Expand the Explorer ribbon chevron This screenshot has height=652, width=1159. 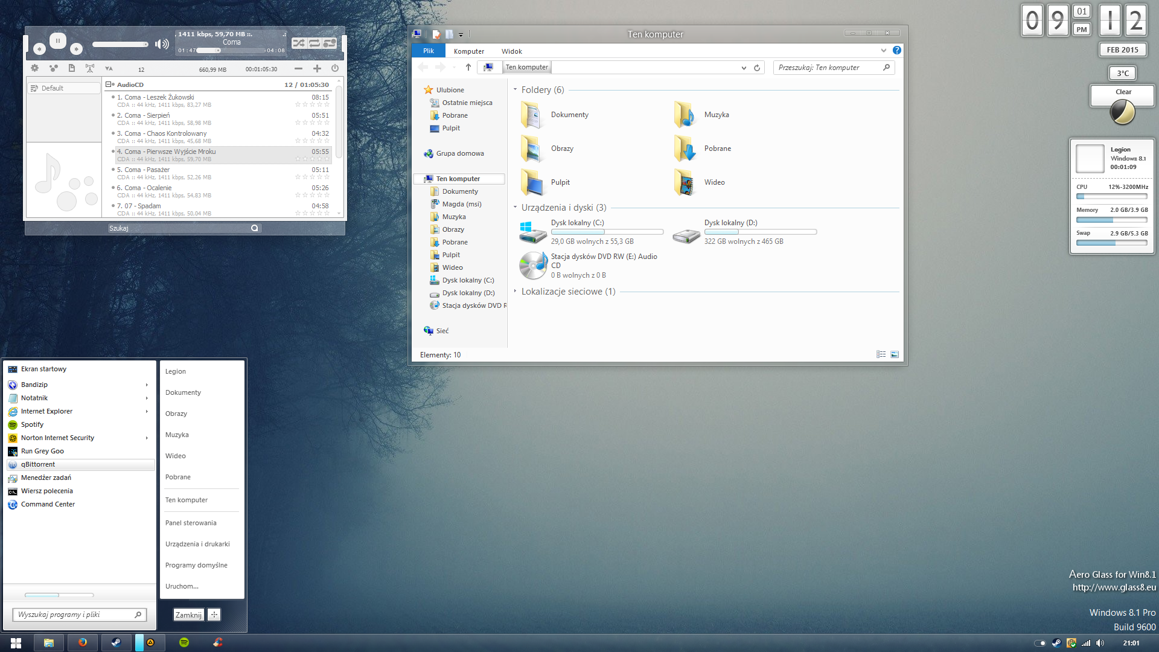coord(884,51)
